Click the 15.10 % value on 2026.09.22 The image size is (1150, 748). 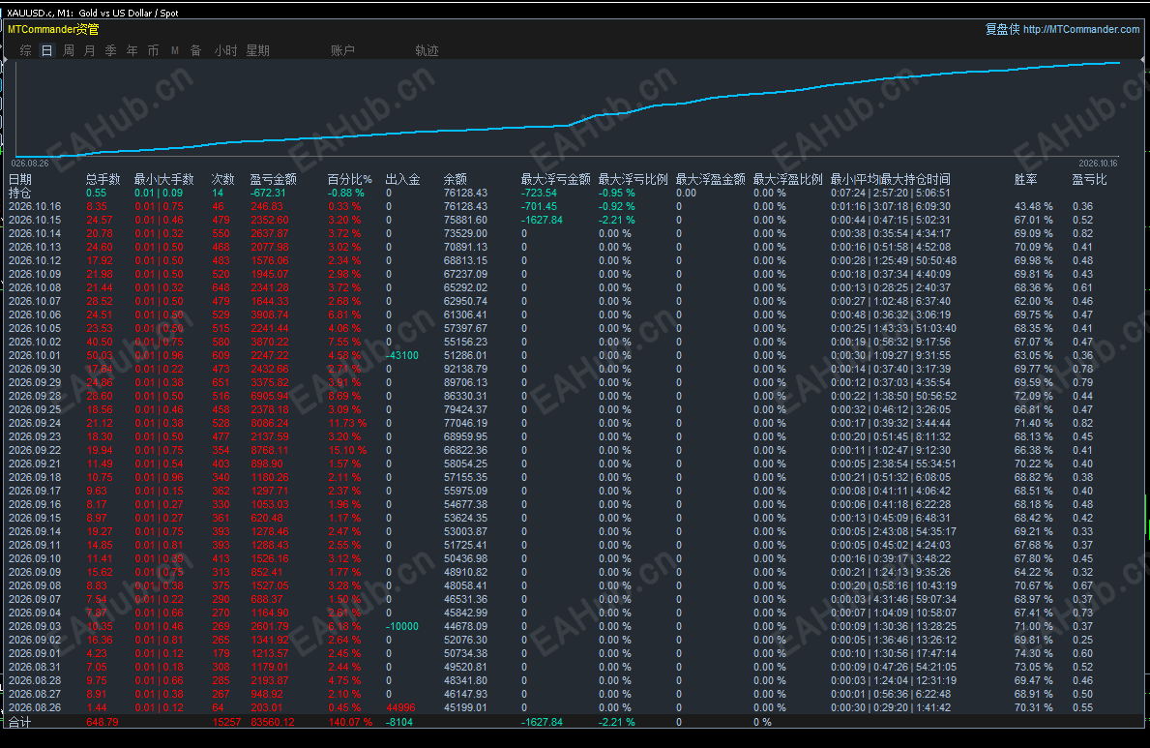pos(347,450)
